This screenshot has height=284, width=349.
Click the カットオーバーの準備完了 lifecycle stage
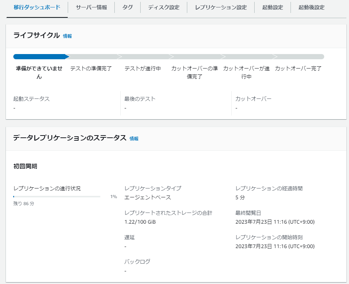[195, 73]
